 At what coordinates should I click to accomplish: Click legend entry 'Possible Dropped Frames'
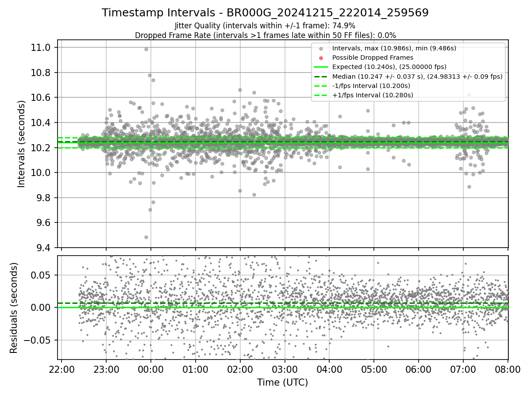(x=373, y=57)
